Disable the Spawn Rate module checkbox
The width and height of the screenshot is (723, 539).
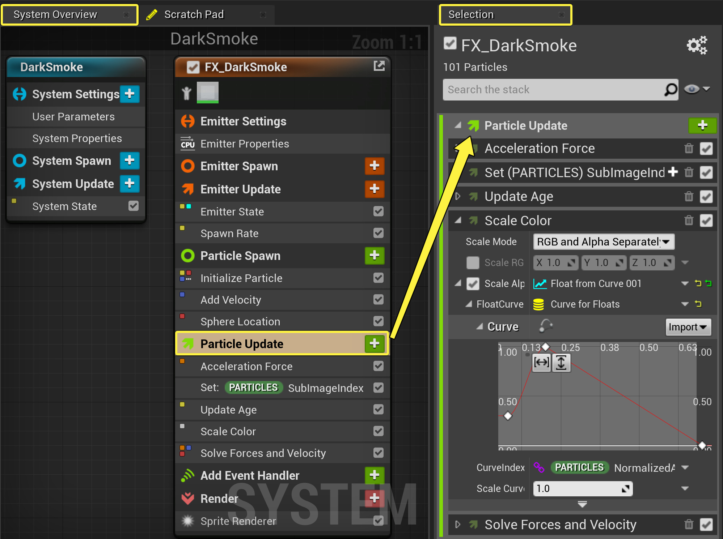pyautogui.click(x=378, y=233)
